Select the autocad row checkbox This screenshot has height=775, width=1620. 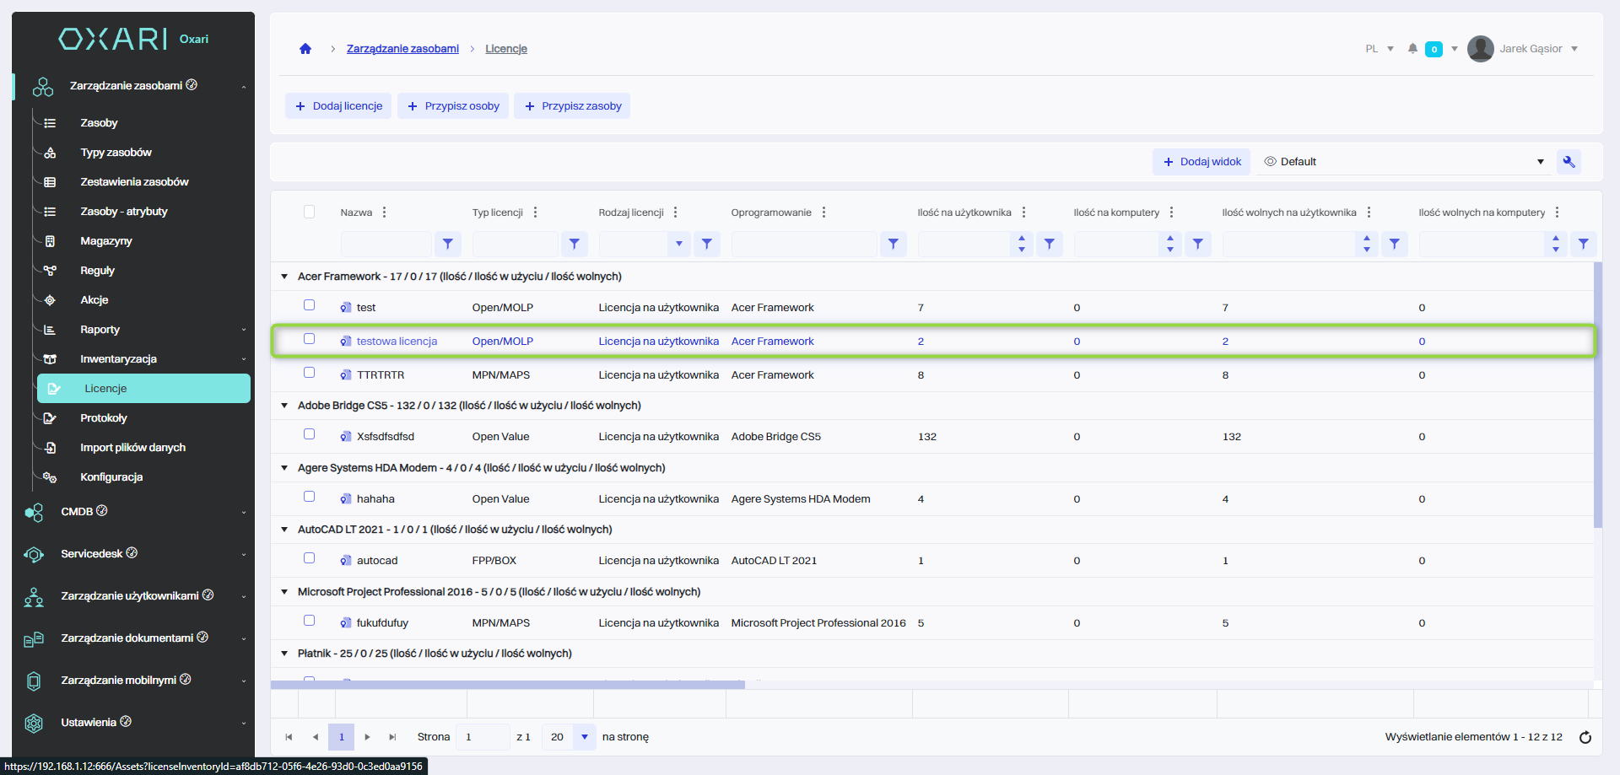(310, 558)
